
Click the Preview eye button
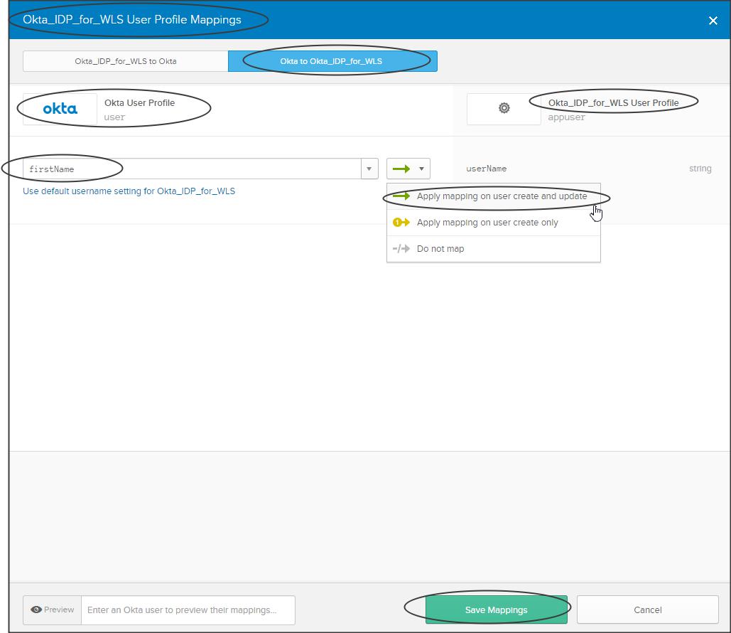coord(53,610)
